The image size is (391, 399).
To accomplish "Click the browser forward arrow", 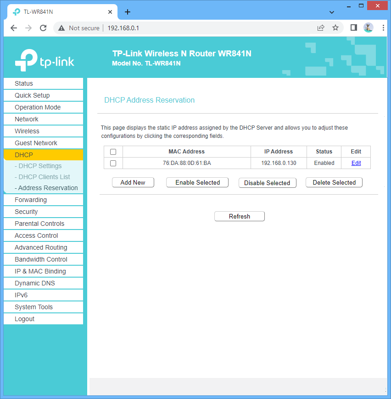I will tap(28, 28).
